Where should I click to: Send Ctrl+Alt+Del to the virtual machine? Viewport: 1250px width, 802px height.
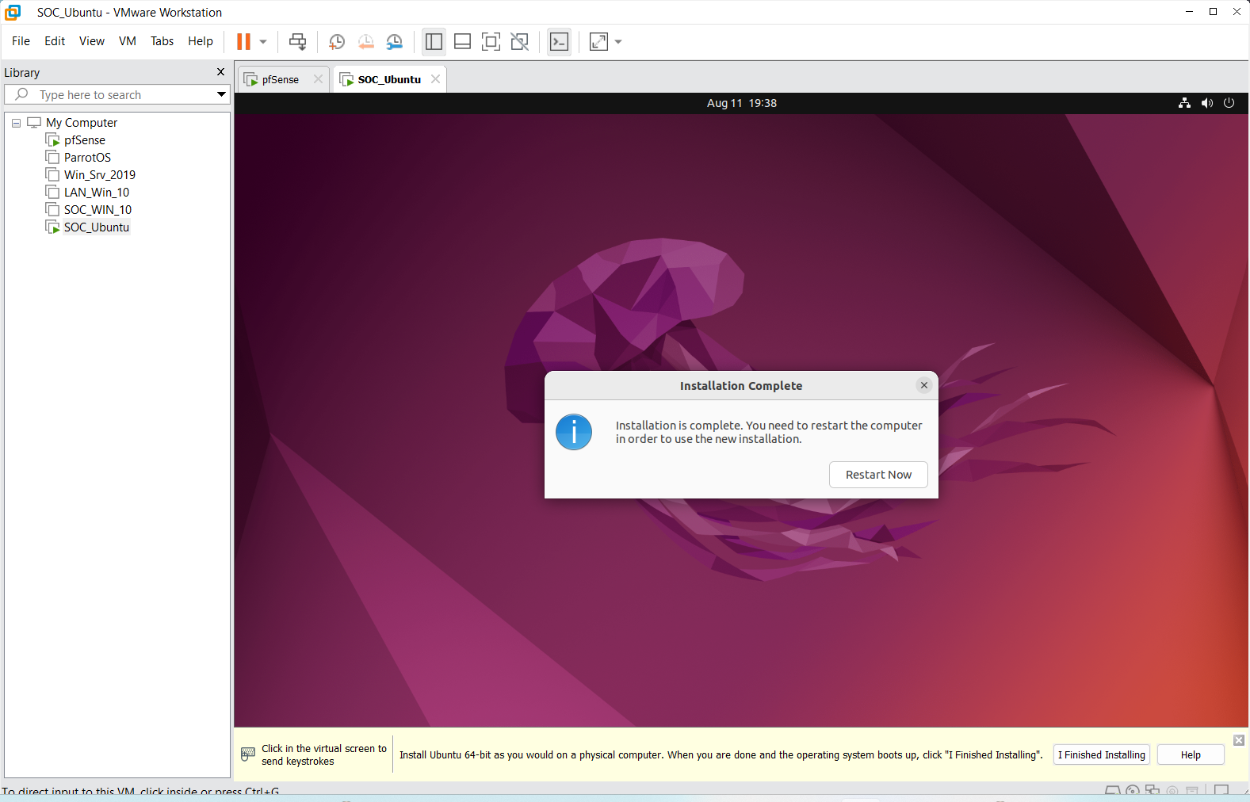coord(297,41)
